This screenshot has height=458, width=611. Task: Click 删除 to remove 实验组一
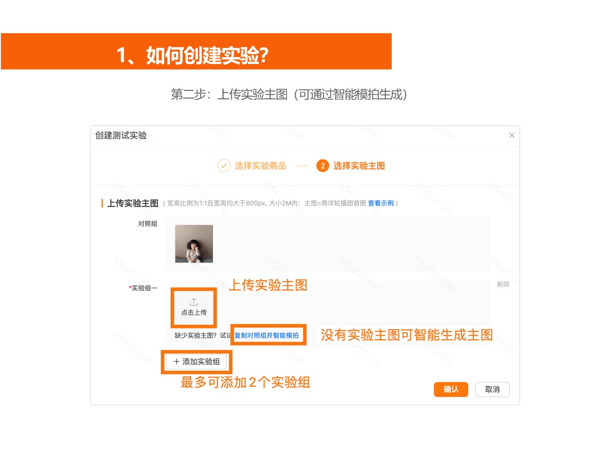(503, 284)
